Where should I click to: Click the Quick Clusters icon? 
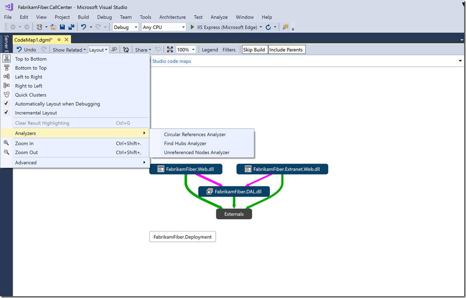pos(6,95)
